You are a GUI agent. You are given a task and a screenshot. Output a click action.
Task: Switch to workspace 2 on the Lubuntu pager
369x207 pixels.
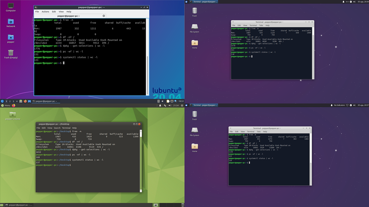(x=10, y=101)
